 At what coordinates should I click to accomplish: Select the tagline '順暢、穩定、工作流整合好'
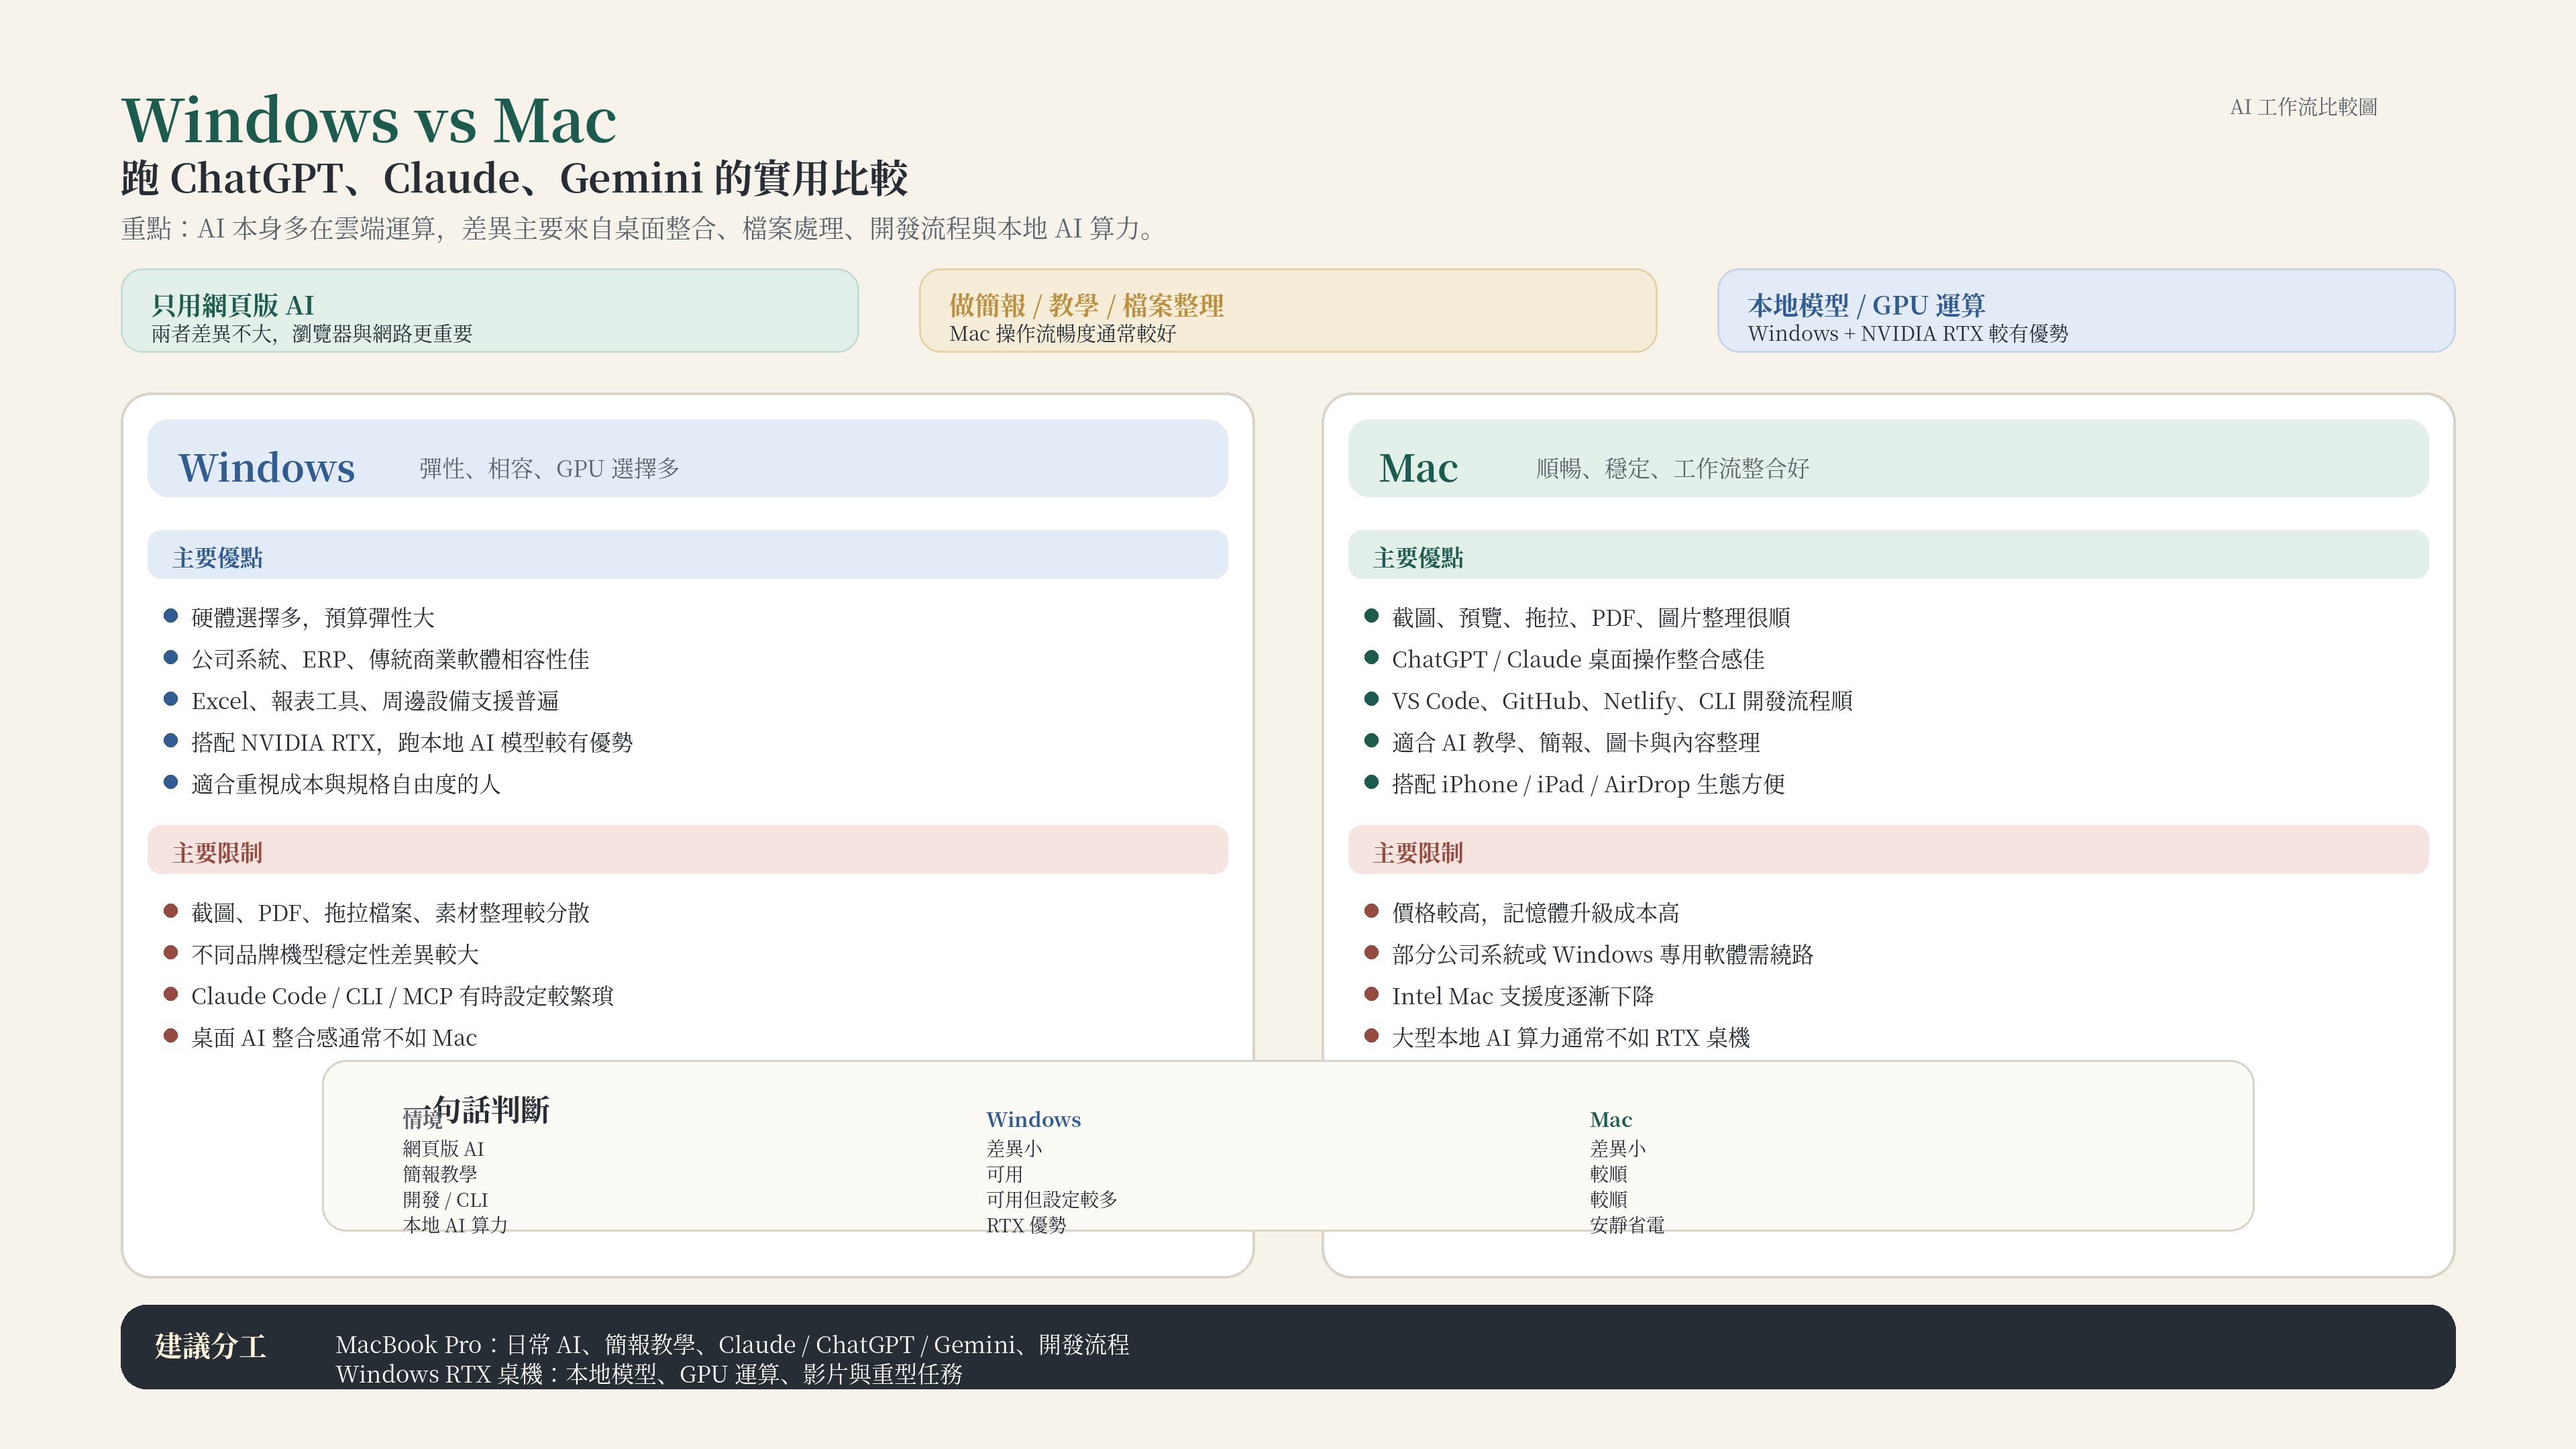click(1672, 468)
